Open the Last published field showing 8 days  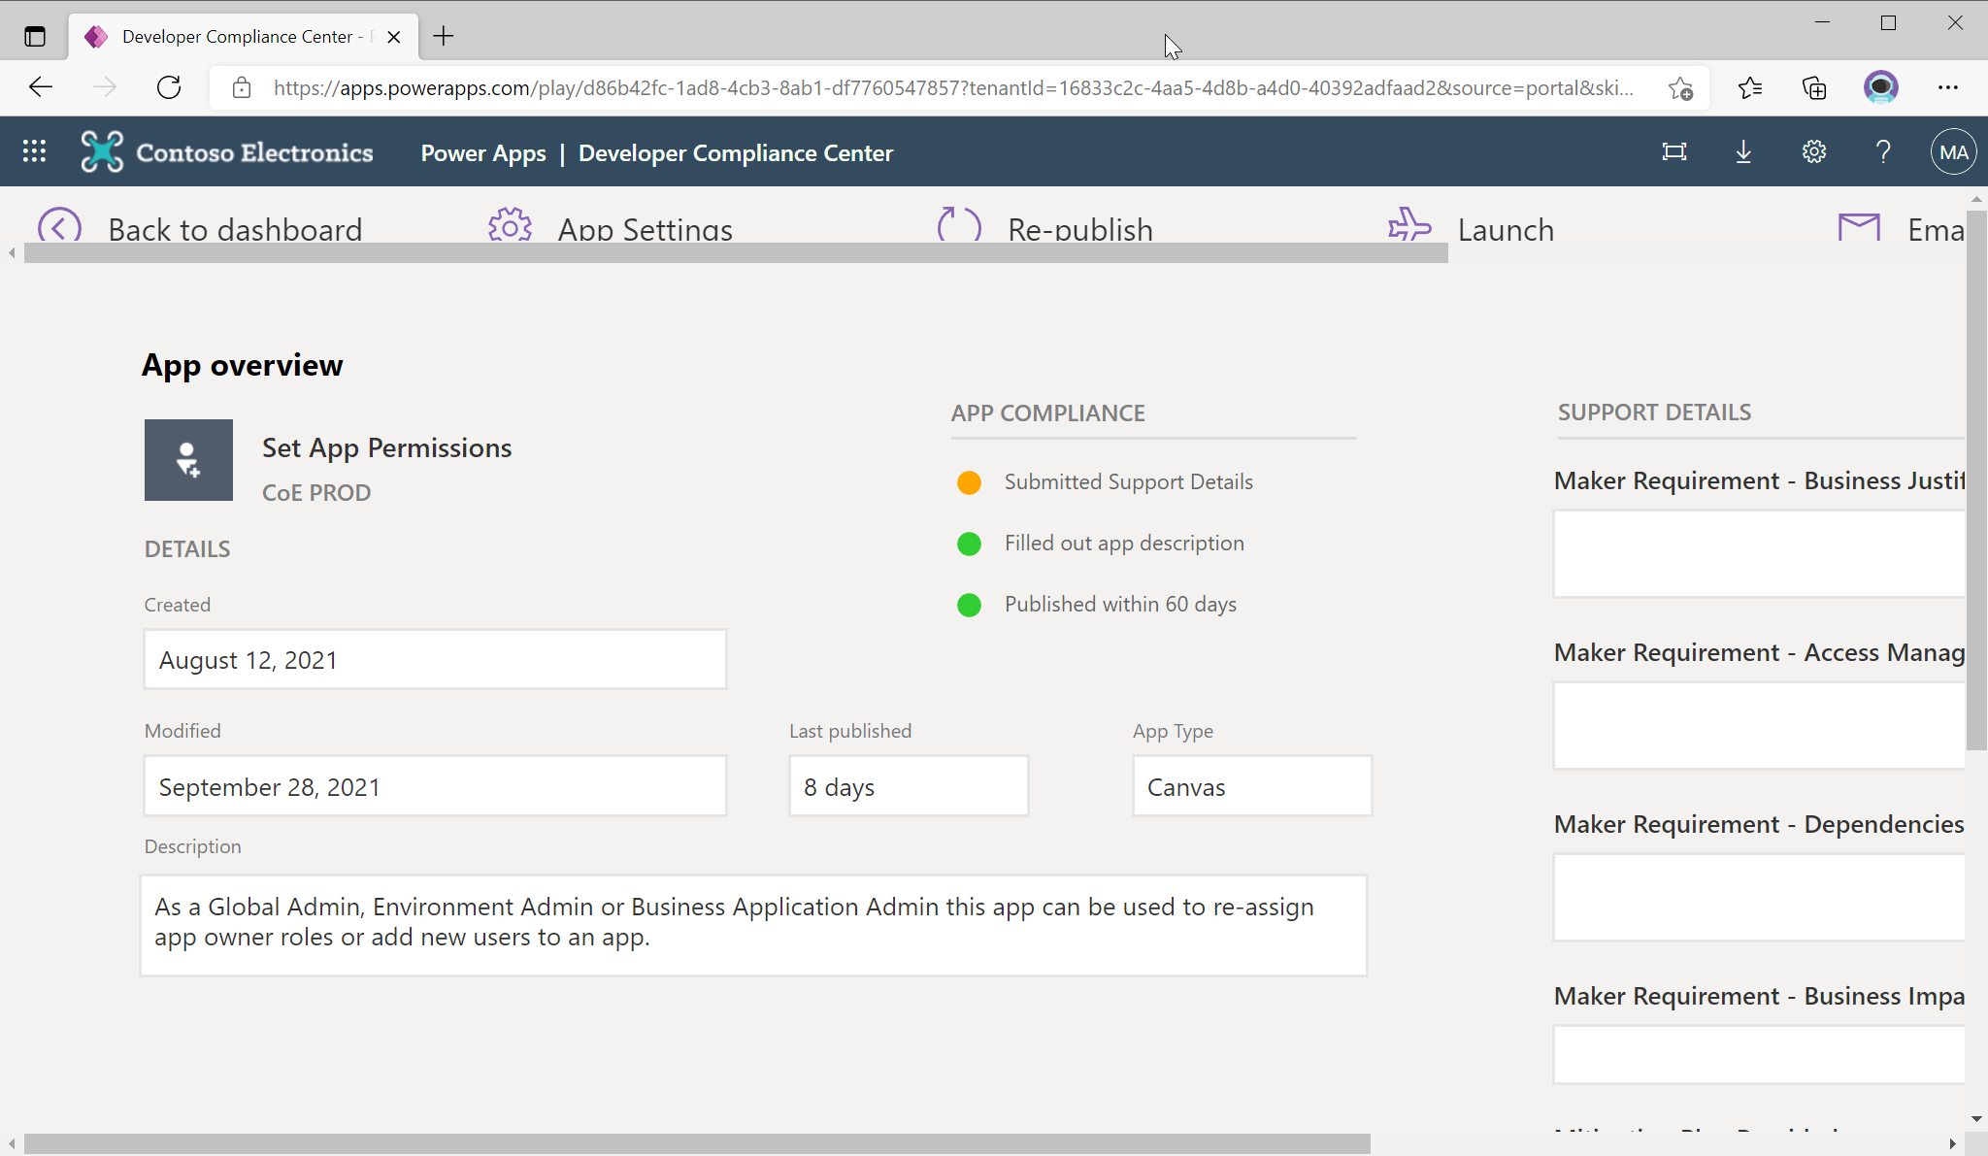click(908, 786)
